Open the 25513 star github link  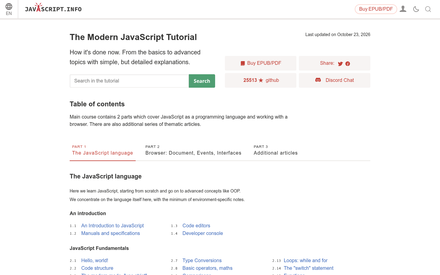(261, 80)
